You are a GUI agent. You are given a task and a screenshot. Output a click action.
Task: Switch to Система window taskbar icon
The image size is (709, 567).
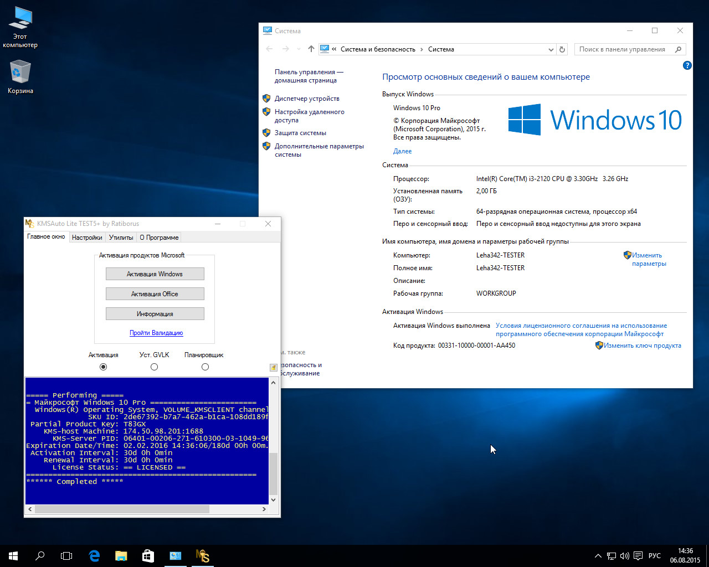[x=175, y=556]
